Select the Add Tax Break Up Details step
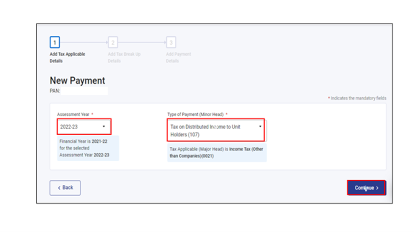 (124, 57)
